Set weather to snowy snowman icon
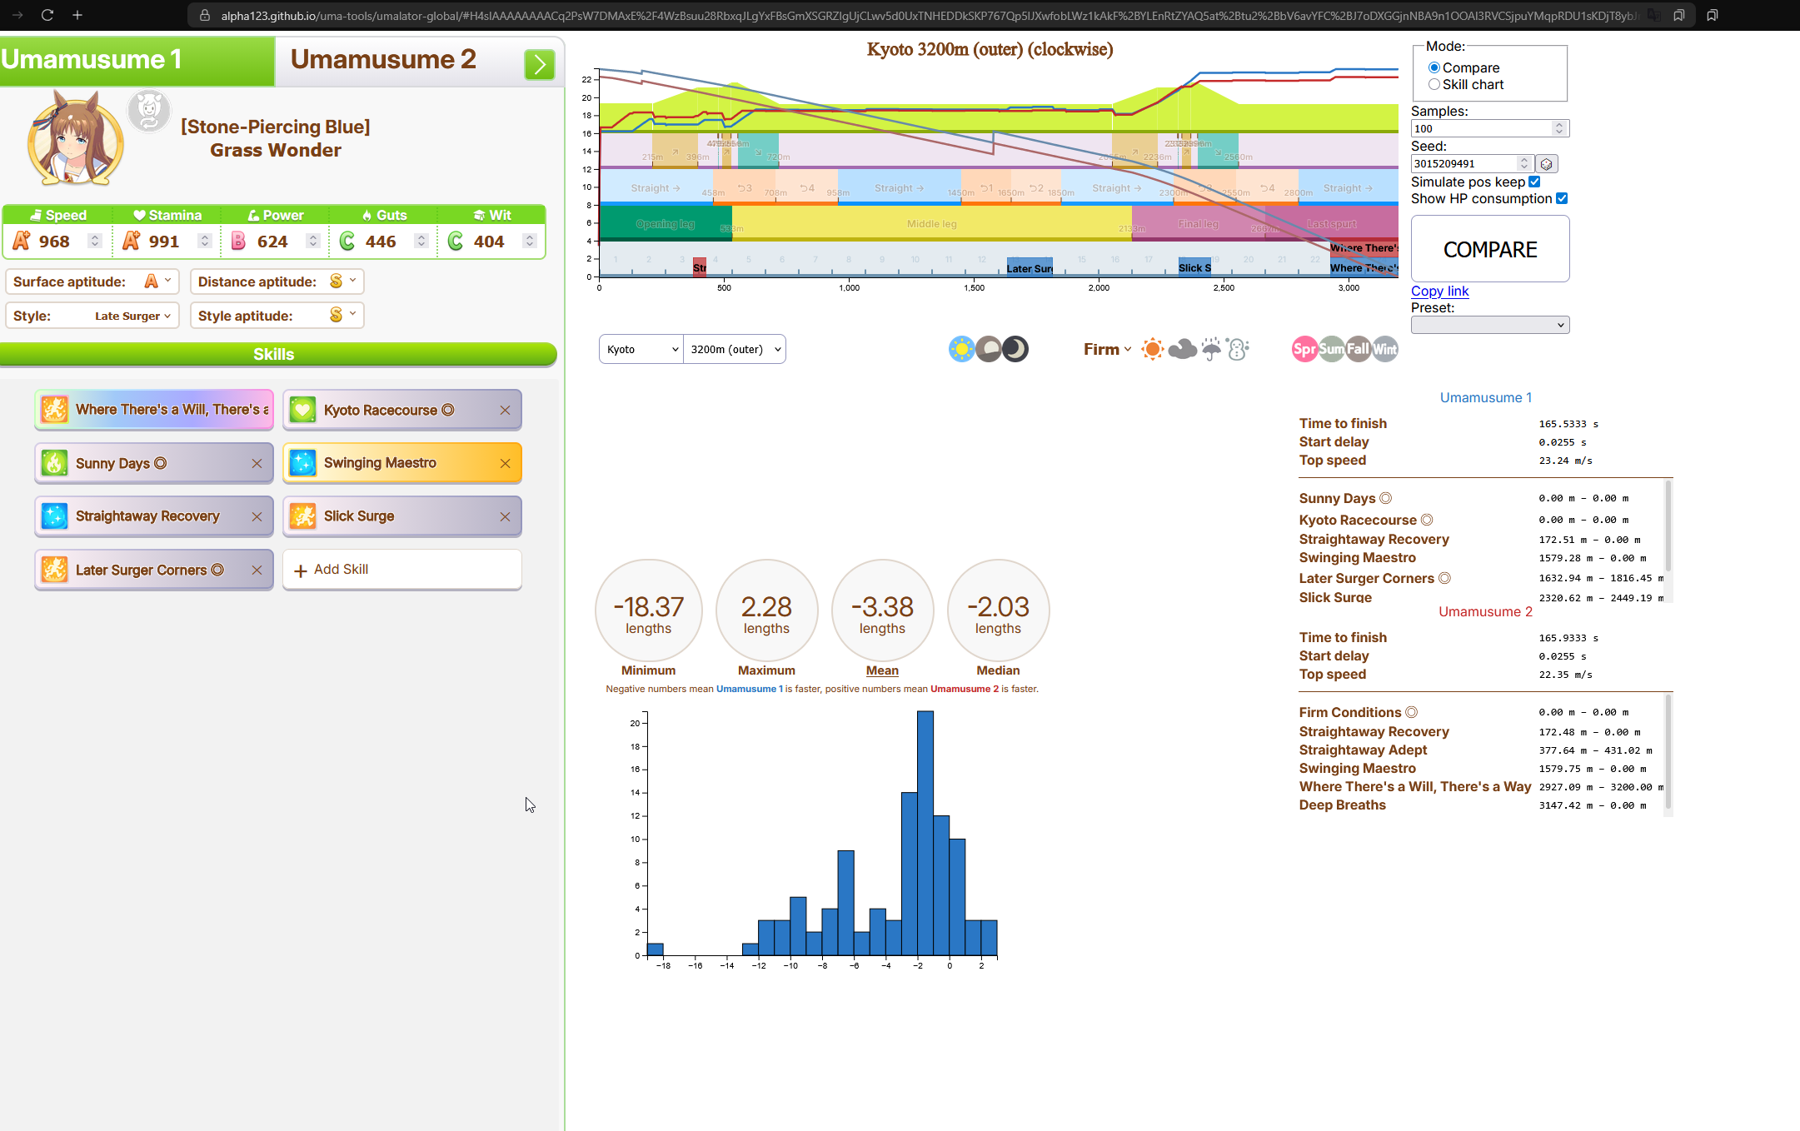The width and height of the screenshot is (1800, 1131). 1239,349
